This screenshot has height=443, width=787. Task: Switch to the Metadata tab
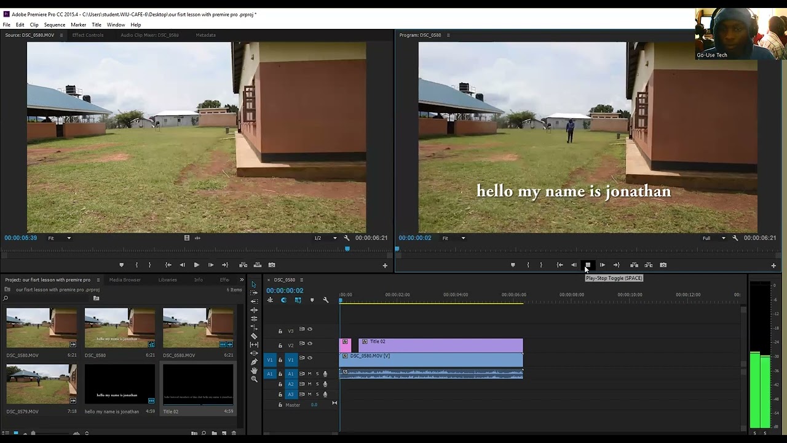pyautogui.click(x=205, y=35)
